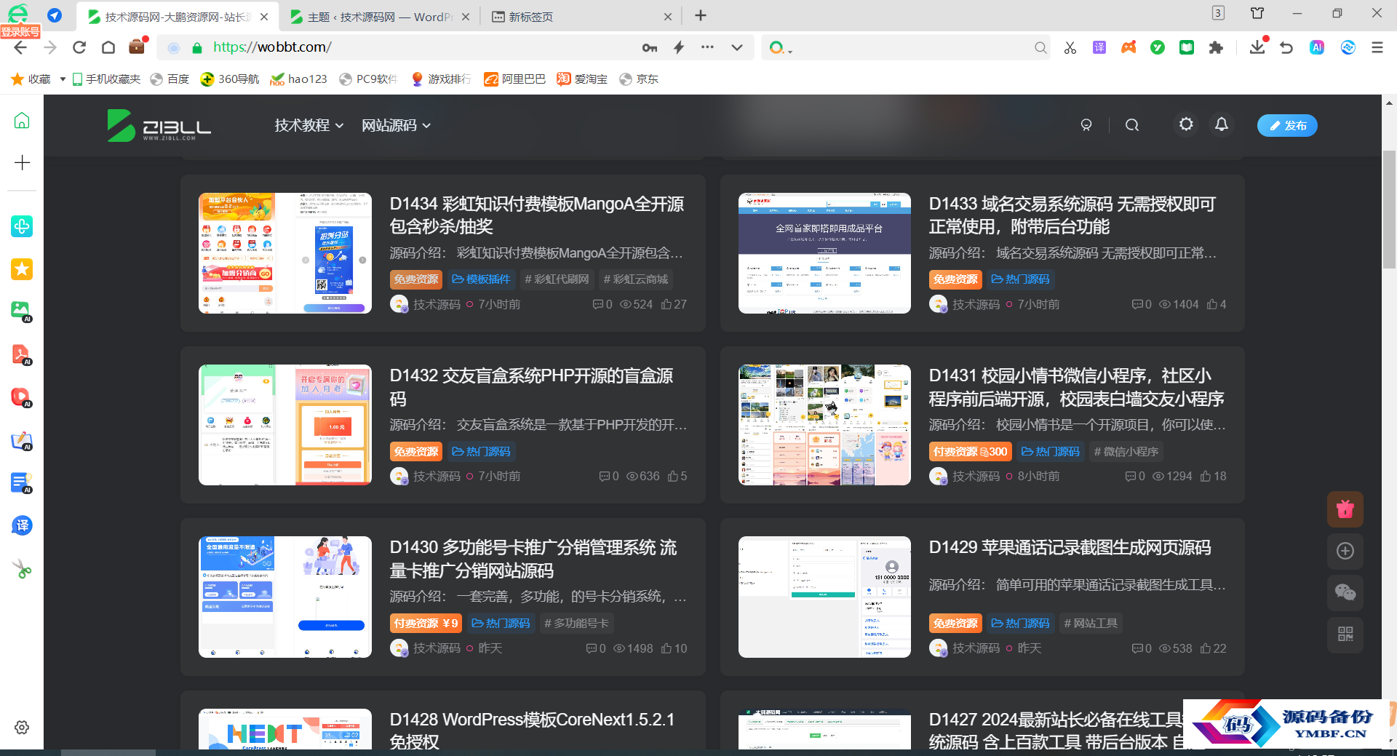This screenshot has height=756, width=1397.
Task: Click the lightning speed mode icon
Action: point(679,47)
